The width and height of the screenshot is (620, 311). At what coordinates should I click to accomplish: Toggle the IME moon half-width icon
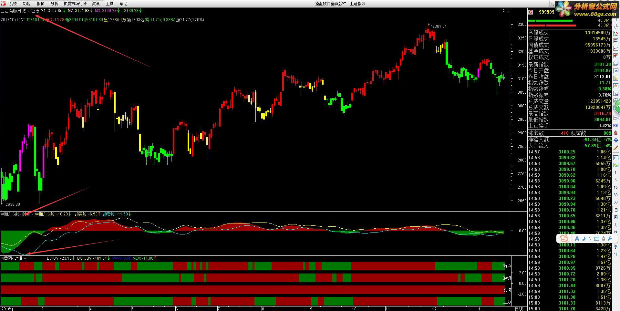[584, 239]
